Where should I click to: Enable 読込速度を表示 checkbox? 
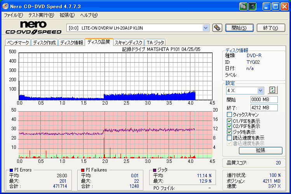229,138
